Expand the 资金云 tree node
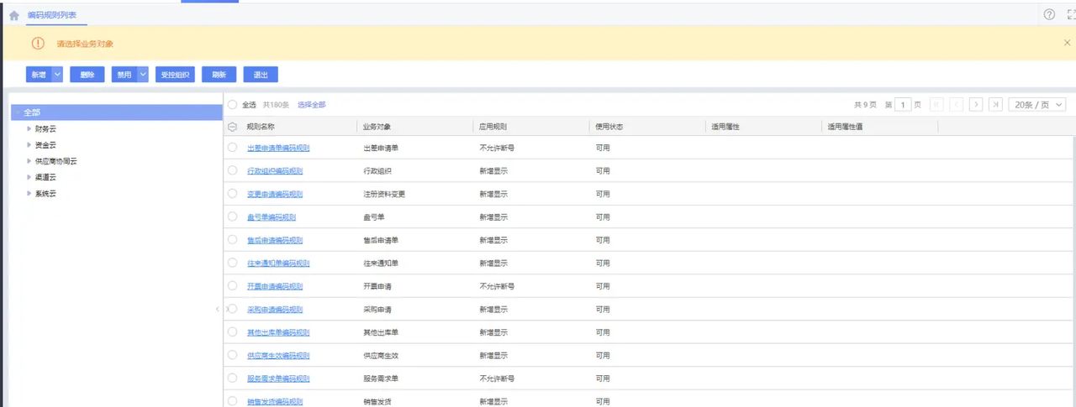Image resolution: width=1076 pixels, height=407 pixels. point(30,145)
